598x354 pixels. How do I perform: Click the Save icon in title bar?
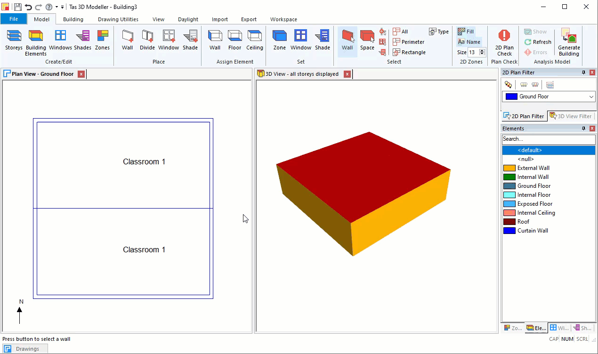click(17, 7)
